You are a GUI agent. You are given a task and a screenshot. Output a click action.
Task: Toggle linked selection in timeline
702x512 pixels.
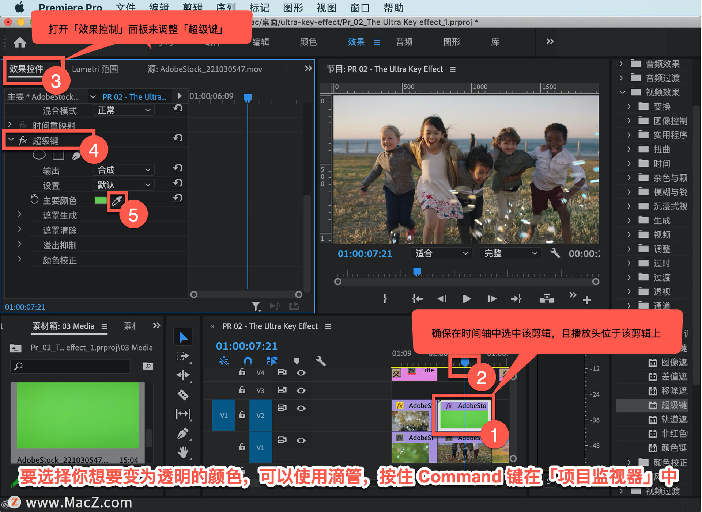click(x=272, y=362)
